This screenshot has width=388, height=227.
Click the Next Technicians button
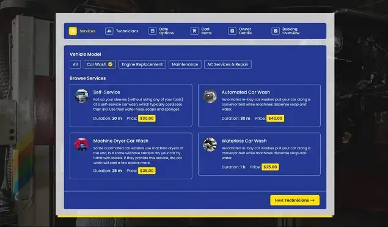coord(295,200)
